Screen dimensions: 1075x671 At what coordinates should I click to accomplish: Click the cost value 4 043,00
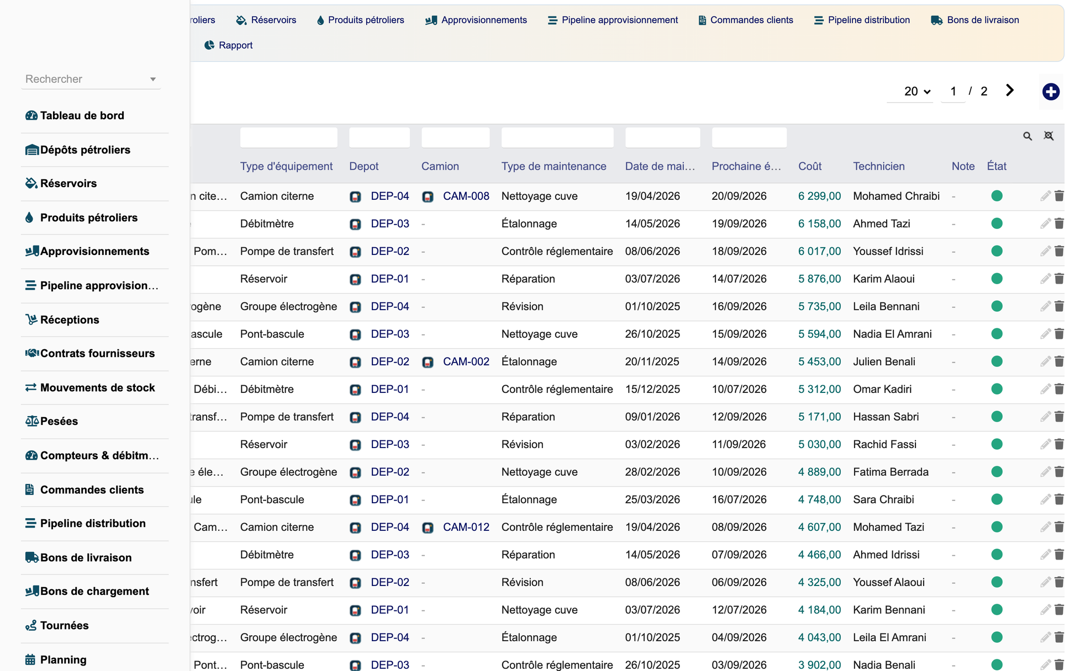click(819, 637)
